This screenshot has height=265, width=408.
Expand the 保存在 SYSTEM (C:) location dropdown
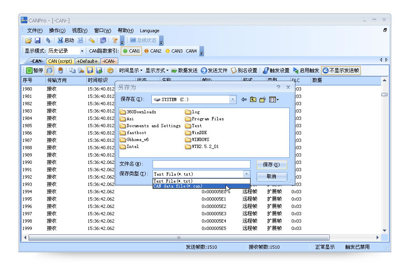[233, 99]
